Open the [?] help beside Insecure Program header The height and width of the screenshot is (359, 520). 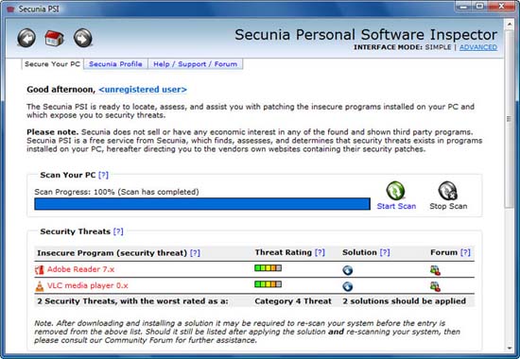[x=195, y=253]
